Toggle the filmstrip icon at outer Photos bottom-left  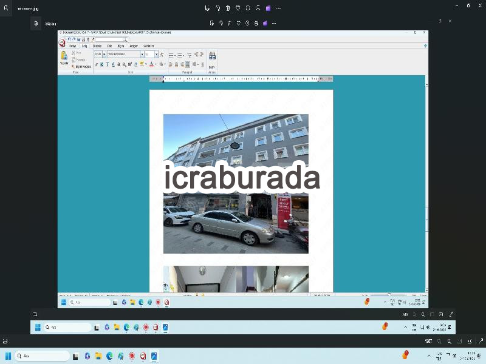click(x=5, y=341)
